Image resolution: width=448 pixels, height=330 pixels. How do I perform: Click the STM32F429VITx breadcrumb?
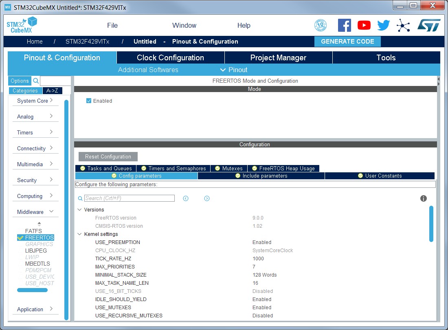click(88, 42)
